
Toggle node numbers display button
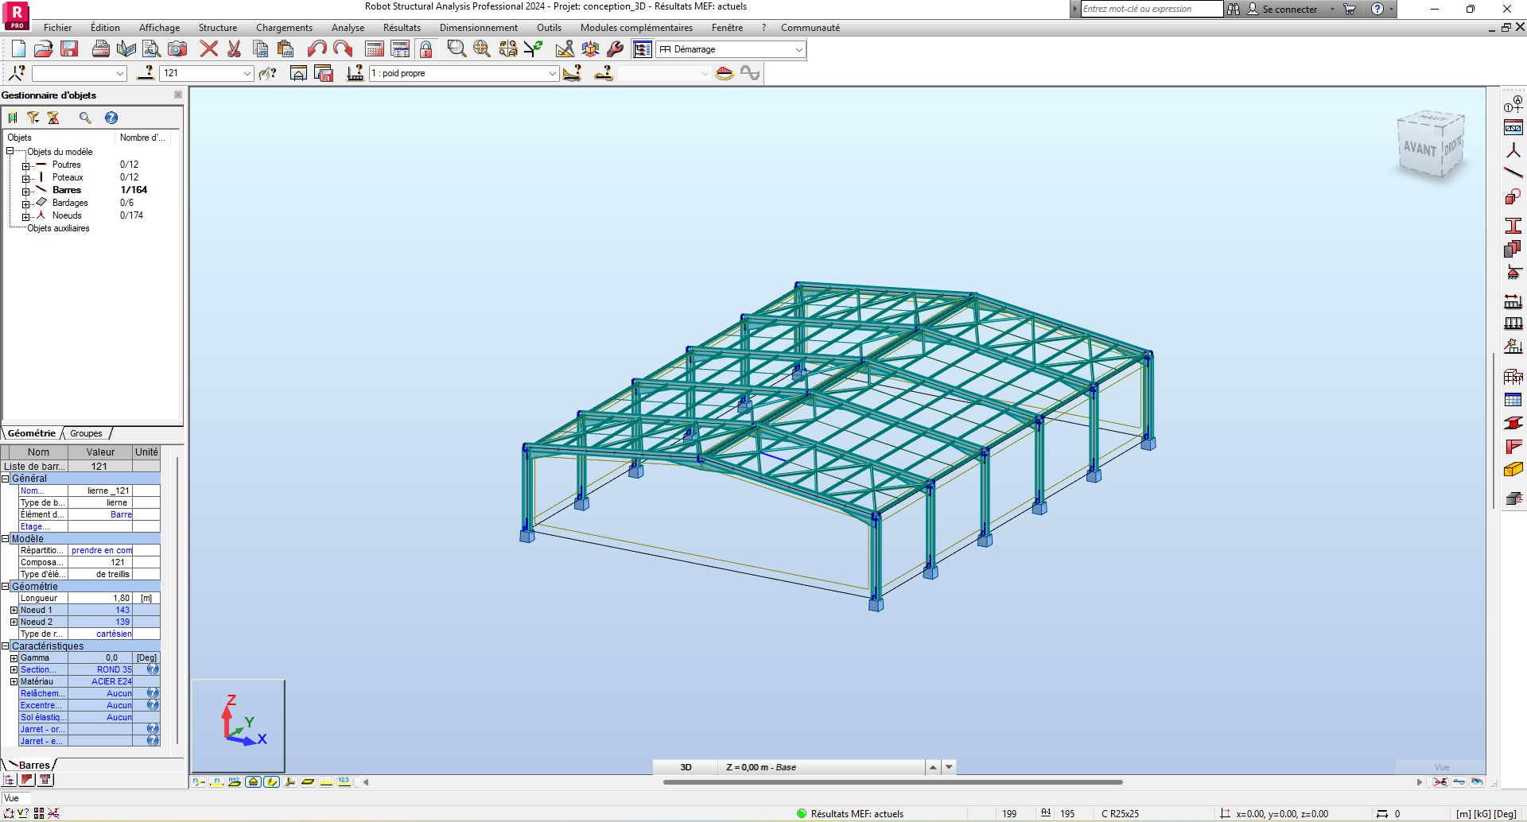coord(199,782)
